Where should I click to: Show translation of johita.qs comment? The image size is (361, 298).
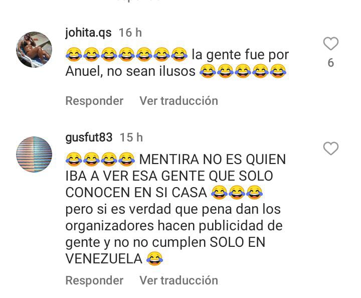(x=178, y=101)
